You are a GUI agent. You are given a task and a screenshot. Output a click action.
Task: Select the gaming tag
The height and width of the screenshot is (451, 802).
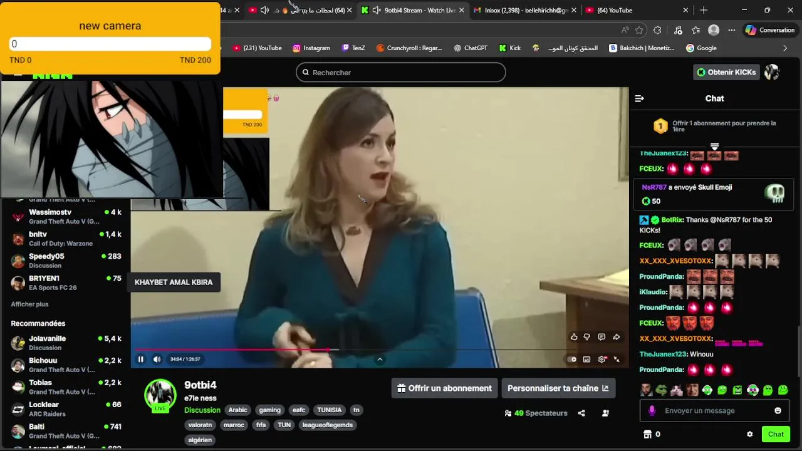(x=270, y=410)
